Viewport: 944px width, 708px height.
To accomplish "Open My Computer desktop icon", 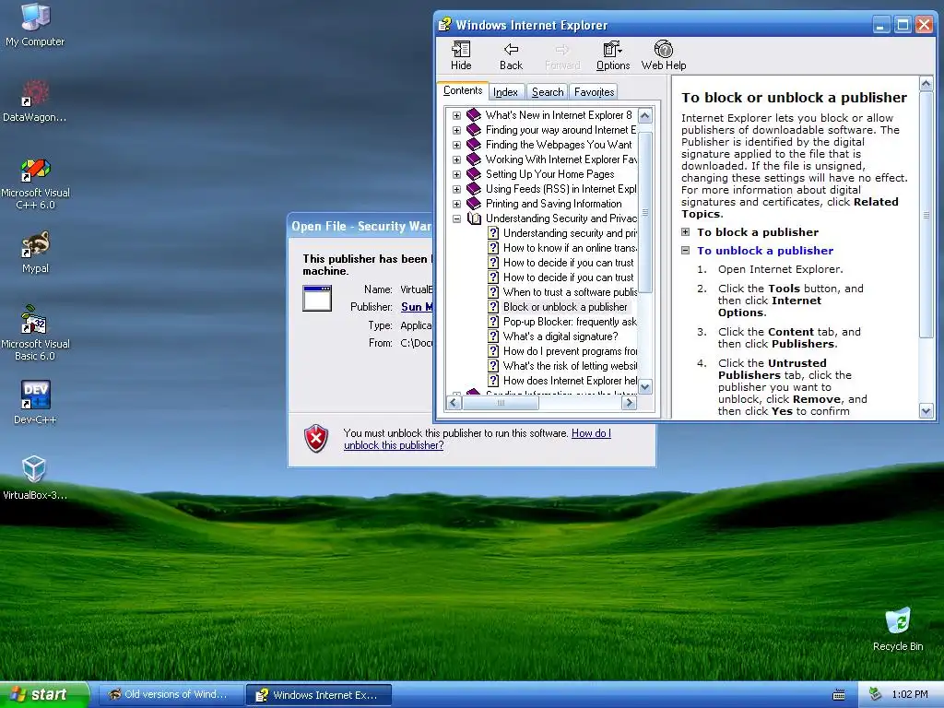I will (35, 25).
